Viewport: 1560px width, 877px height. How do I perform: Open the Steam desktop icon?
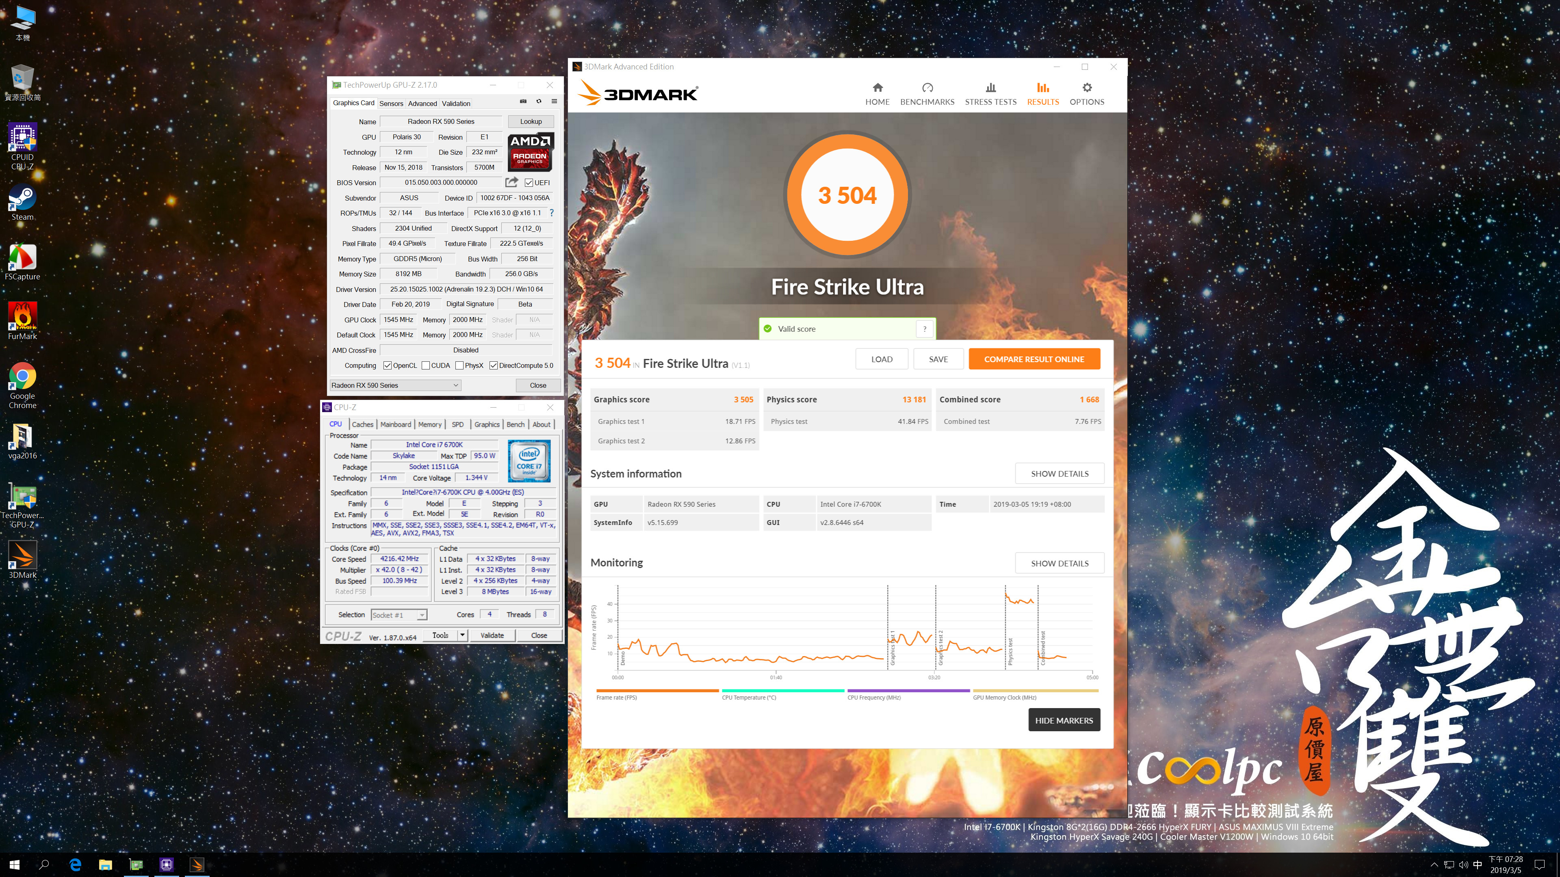click(x=22, y=203)
